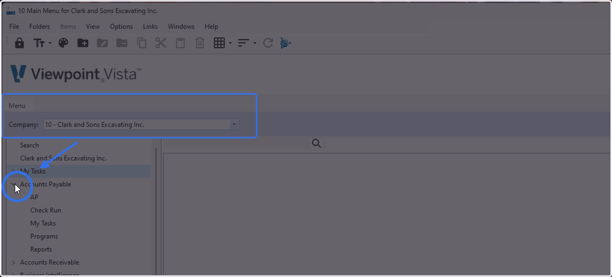Select My Tasks under Accounts Payable

[43, 223]
